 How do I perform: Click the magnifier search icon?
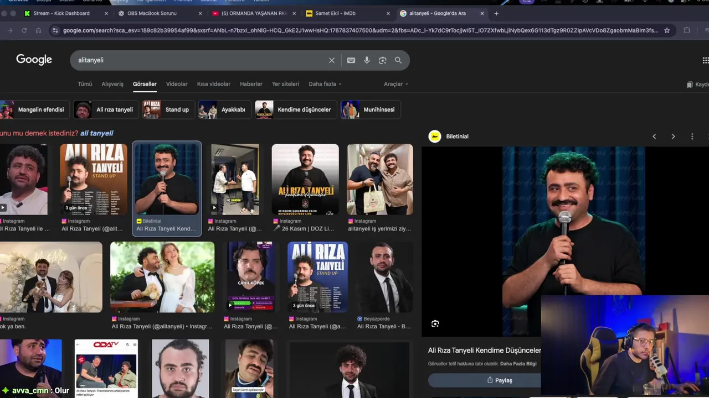pos(398,60)
